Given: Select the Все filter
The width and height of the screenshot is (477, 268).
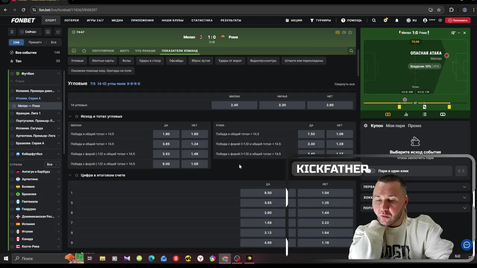Looking at the screenshot, I should click(54, 42).
